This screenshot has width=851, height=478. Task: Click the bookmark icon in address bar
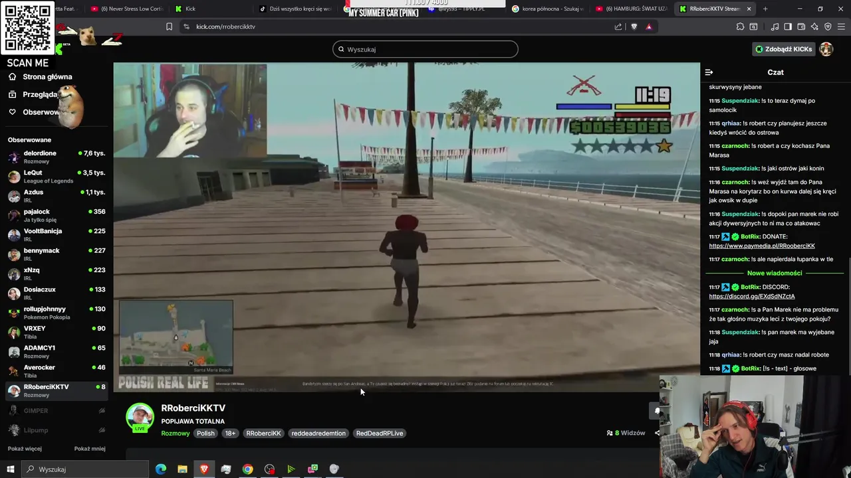(x=169, y=27)
